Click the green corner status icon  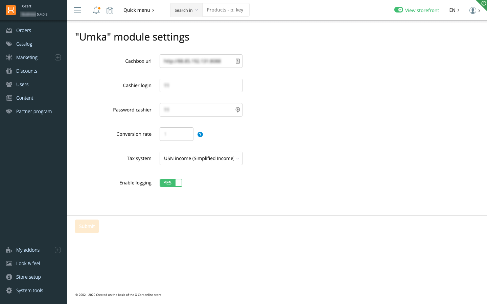point(483,3)
